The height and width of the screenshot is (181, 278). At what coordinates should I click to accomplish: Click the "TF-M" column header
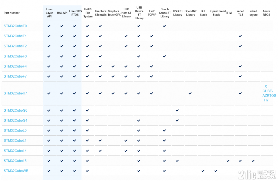pos(229,13)
